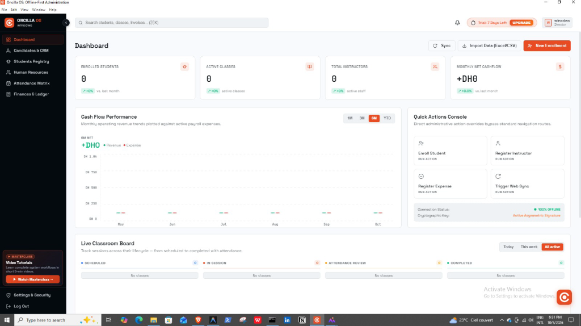581x326 pixels.
Task: Click the Trigger Web Sync refresh icon
Action: pyautogui.click(x=498, y=177)
